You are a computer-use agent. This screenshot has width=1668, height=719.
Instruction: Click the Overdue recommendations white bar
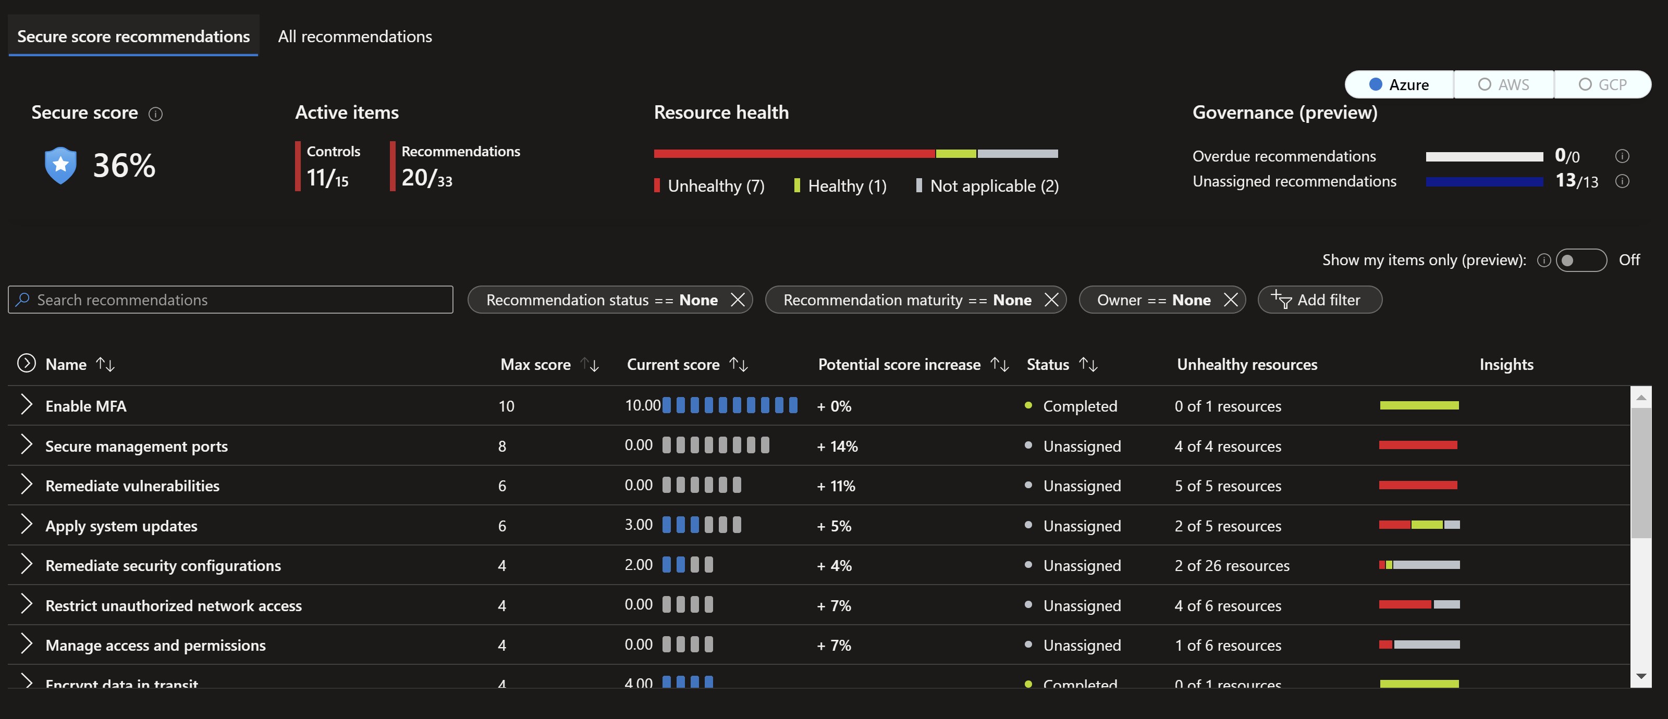tap(1484, 157)
